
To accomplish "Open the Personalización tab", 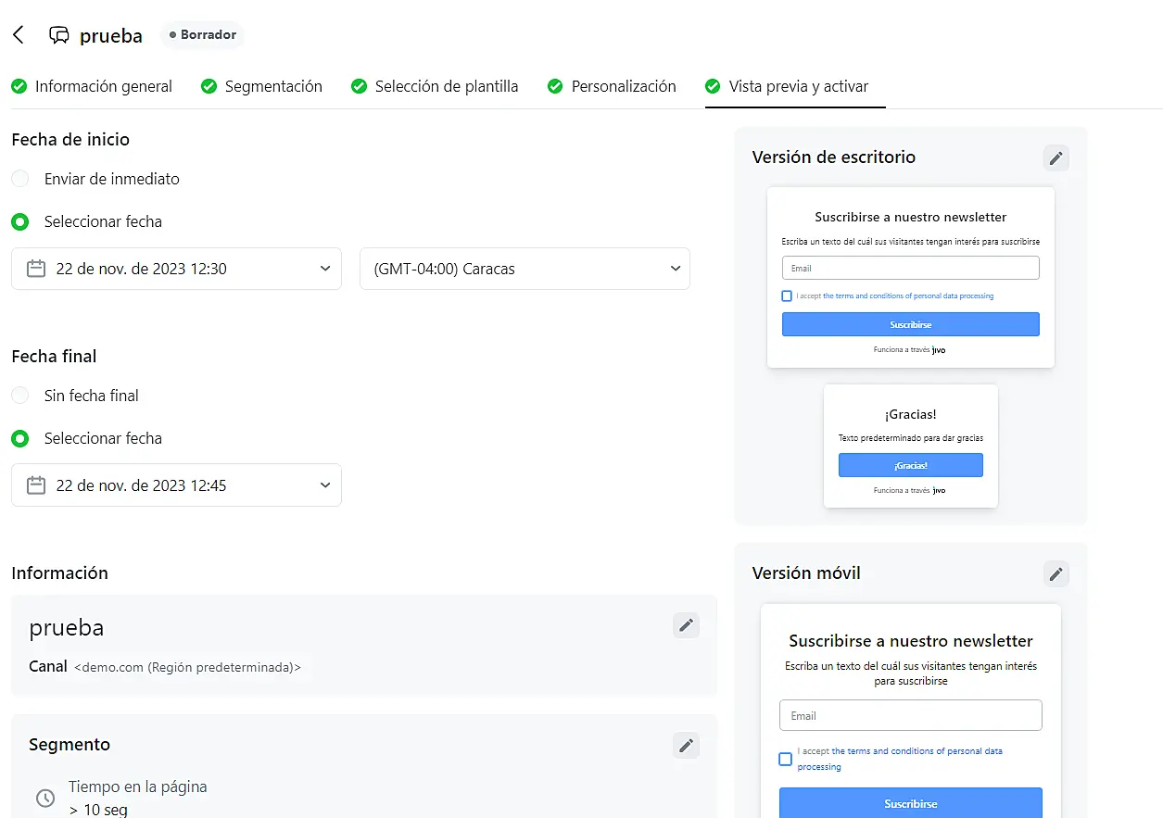I will tap(623, 86).
